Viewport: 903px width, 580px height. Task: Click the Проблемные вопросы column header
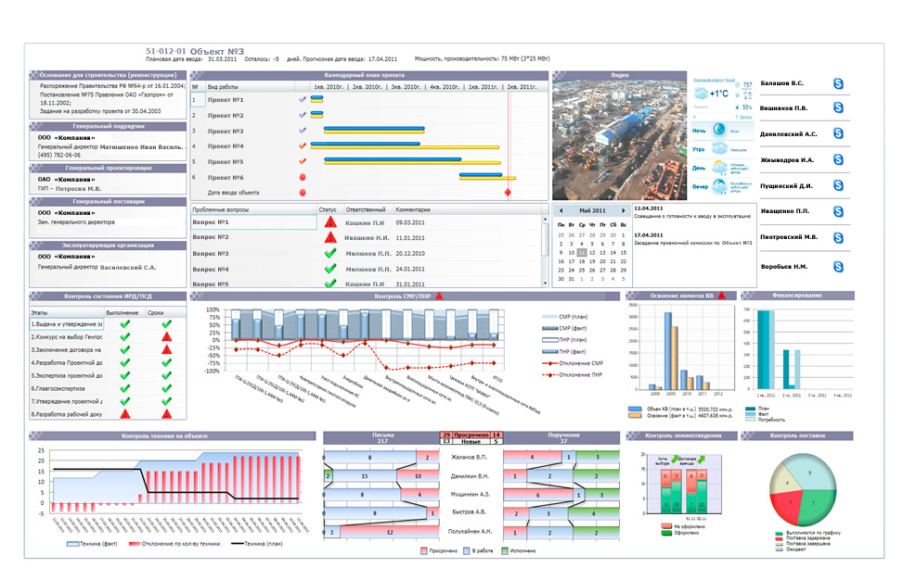221,209
